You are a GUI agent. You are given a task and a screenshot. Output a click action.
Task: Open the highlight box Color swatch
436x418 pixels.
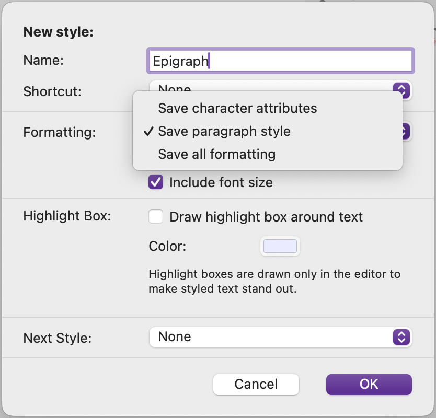280,247
